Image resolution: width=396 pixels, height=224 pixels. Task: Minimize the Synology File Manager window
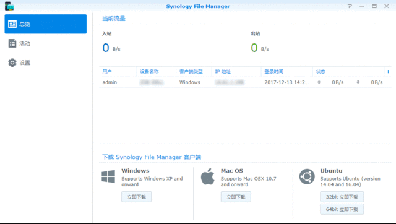coord(362,6)
